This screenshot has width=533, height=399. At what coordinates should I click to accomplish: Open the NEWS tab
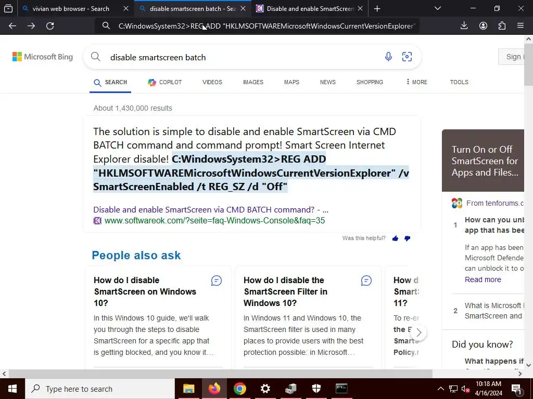tap(328, 83)
